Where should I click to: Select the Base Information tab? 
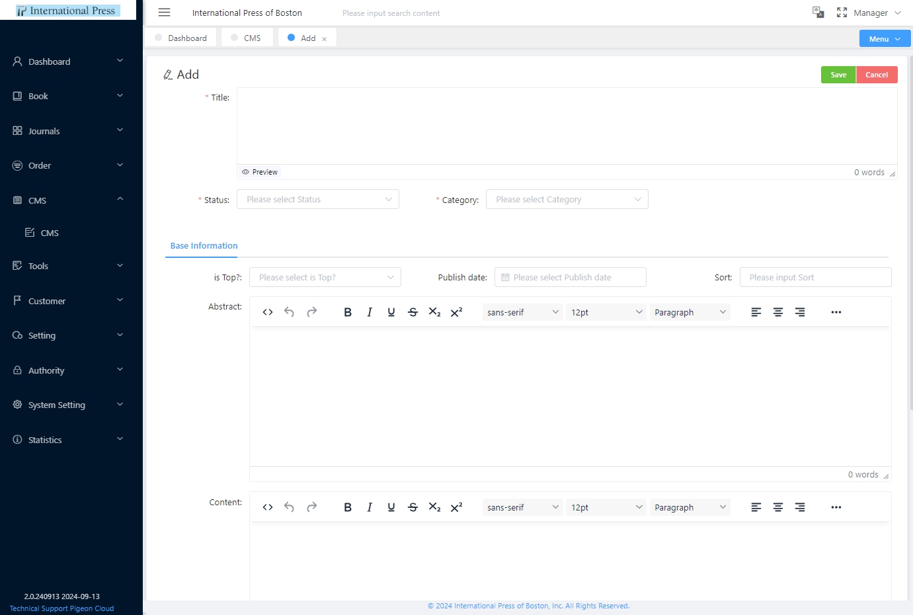click(204, 245)
